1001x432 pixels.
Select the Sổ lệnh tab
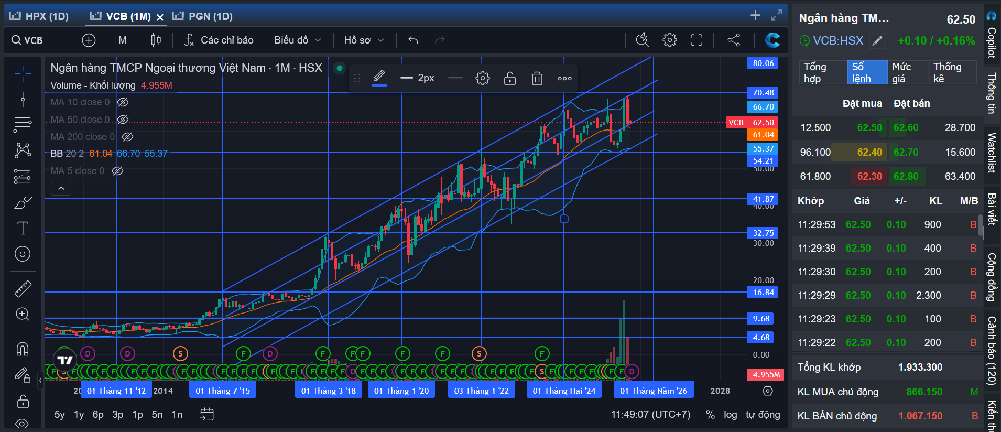click(867, 72)
